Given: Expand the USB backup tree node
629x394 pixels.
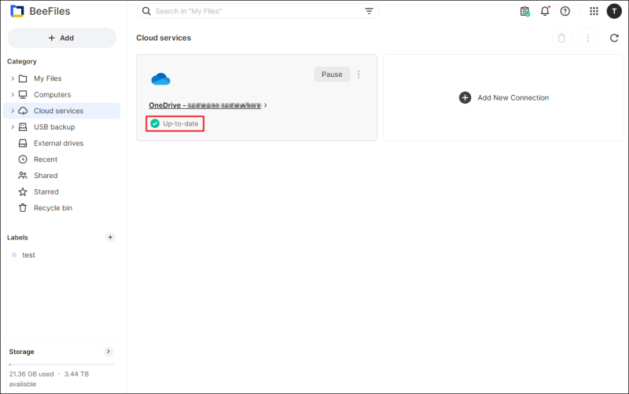Looking at the screenshot, I should coord(13,127).
